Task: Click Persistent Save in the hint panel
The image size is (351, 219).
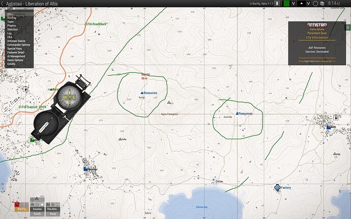Action: pyautogui.click(x=317, y=33)
